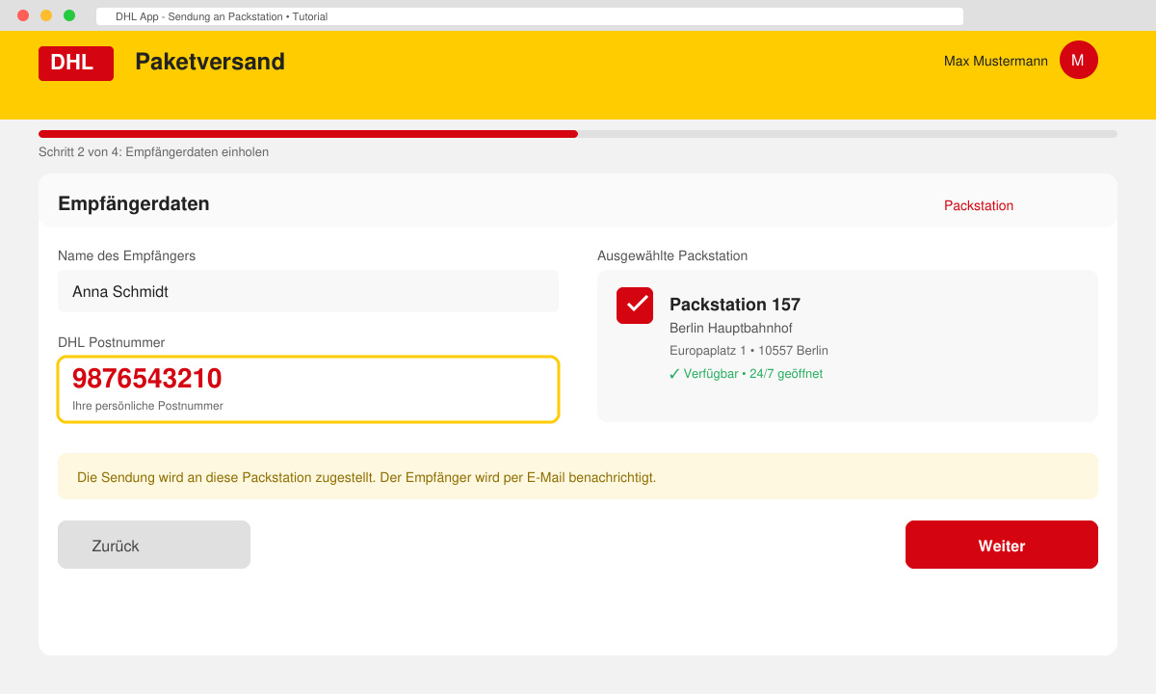
Task: Open Max Mustermann's avatar menu
Action: (1079, 60)
